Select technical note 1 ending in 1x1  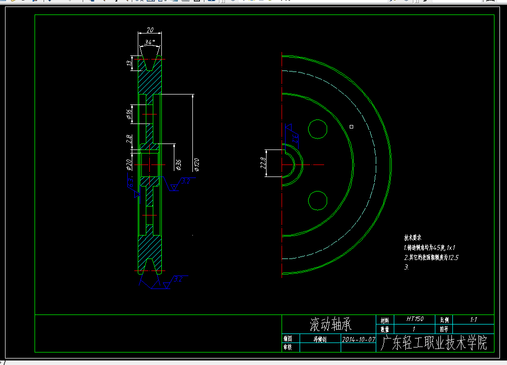pos(429,247)
